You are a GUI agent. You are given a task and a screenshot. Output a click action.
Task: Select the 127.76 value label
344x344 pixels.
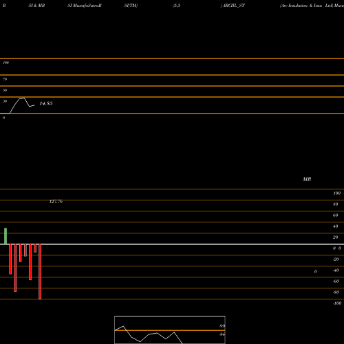coord(56,202)
